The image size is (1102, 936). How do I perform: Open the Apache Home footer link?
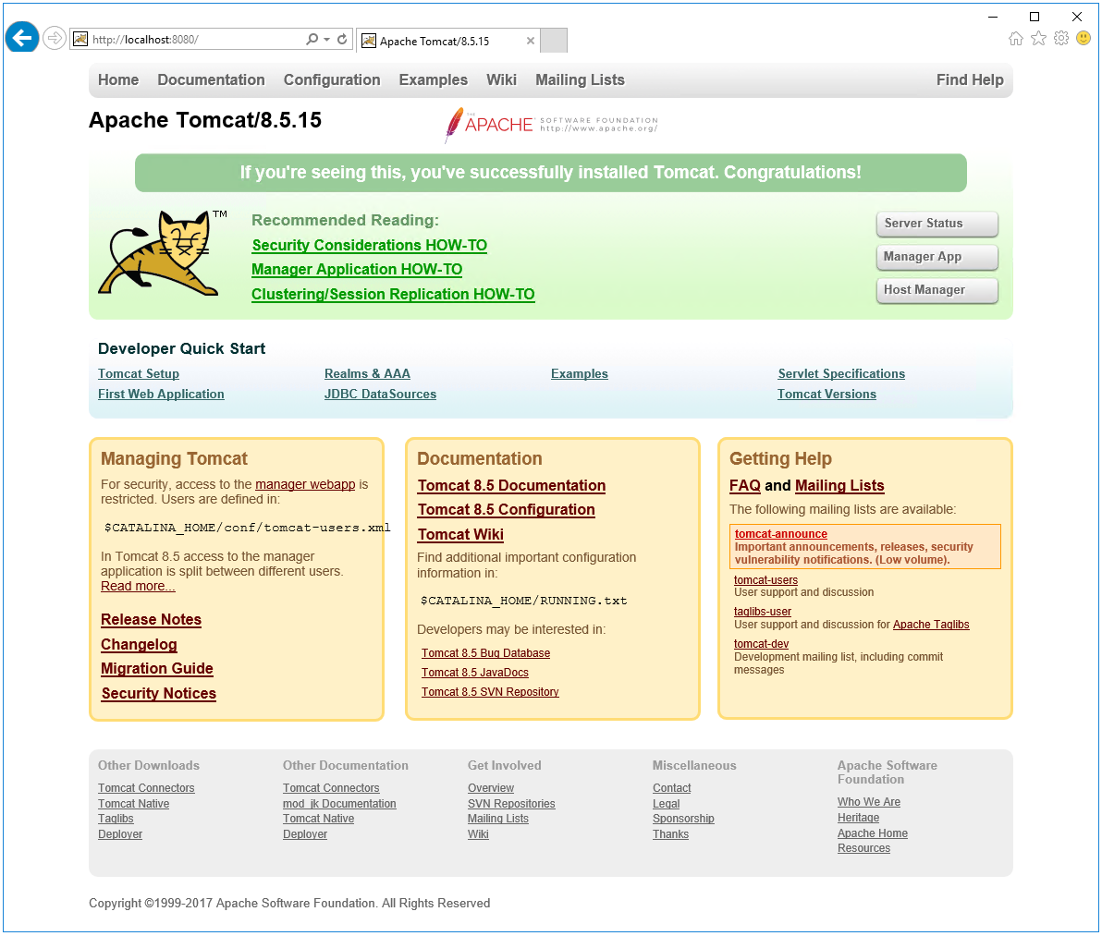tap(872, 834)
